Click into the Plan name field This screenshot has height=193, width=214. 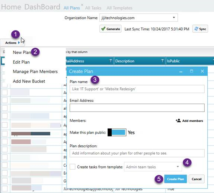coord(137,89)
